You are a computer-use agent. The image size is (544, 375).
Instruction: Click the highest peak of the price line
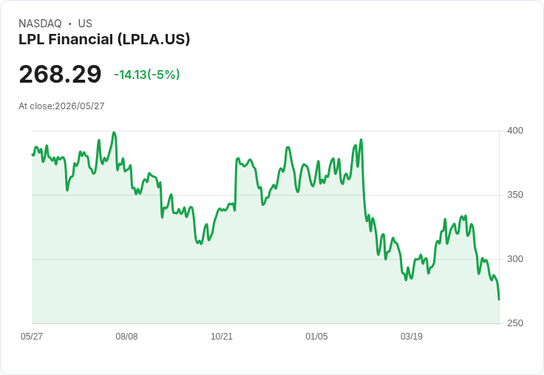[x=114, y=132]
